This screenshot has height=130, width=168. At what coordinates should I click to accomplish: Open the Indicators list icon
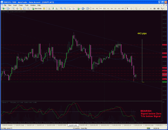(x=78, y=9)
